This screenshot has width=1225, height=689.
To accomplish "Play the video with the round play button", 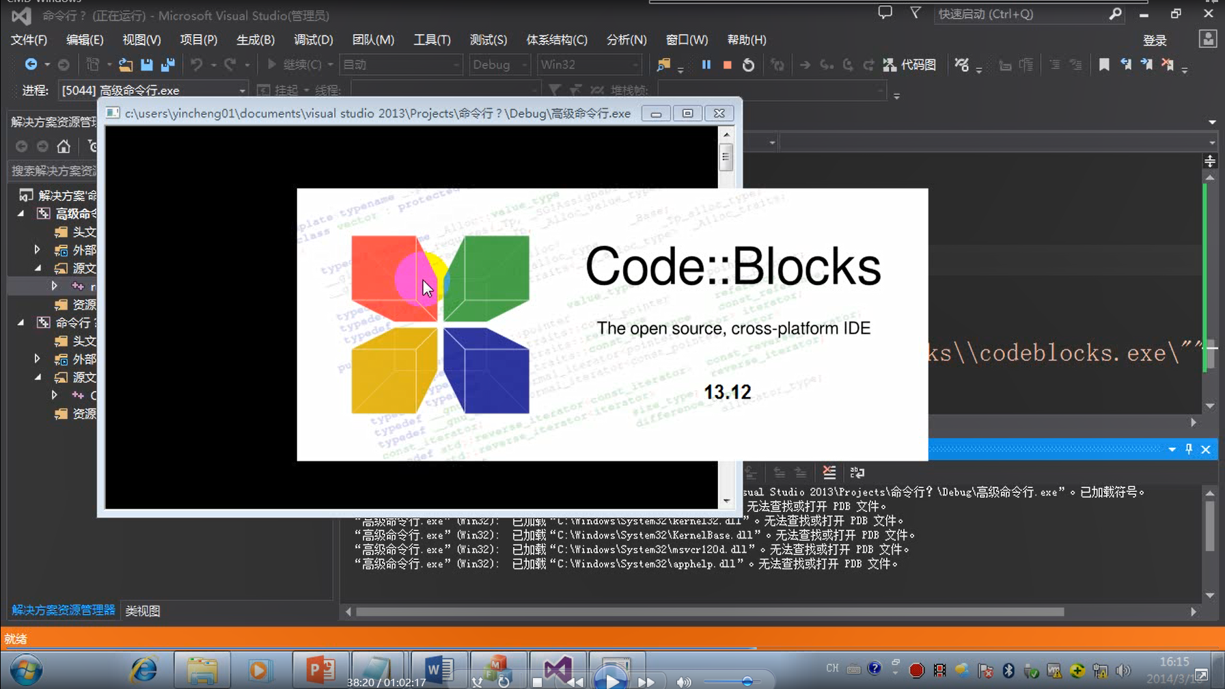I will click(611, 679).
